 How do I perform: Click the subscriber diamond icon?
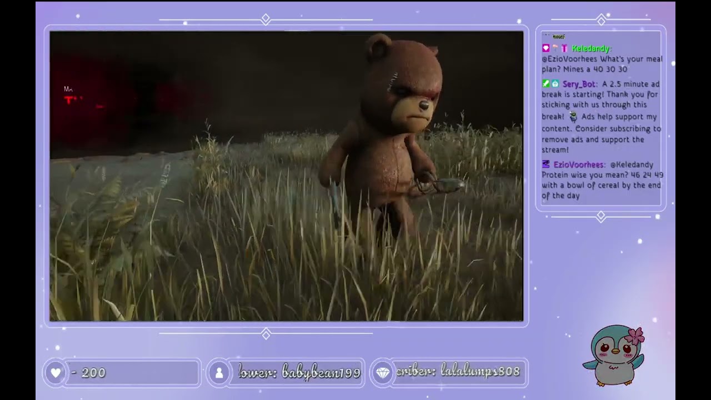click(x=383, y=373)
